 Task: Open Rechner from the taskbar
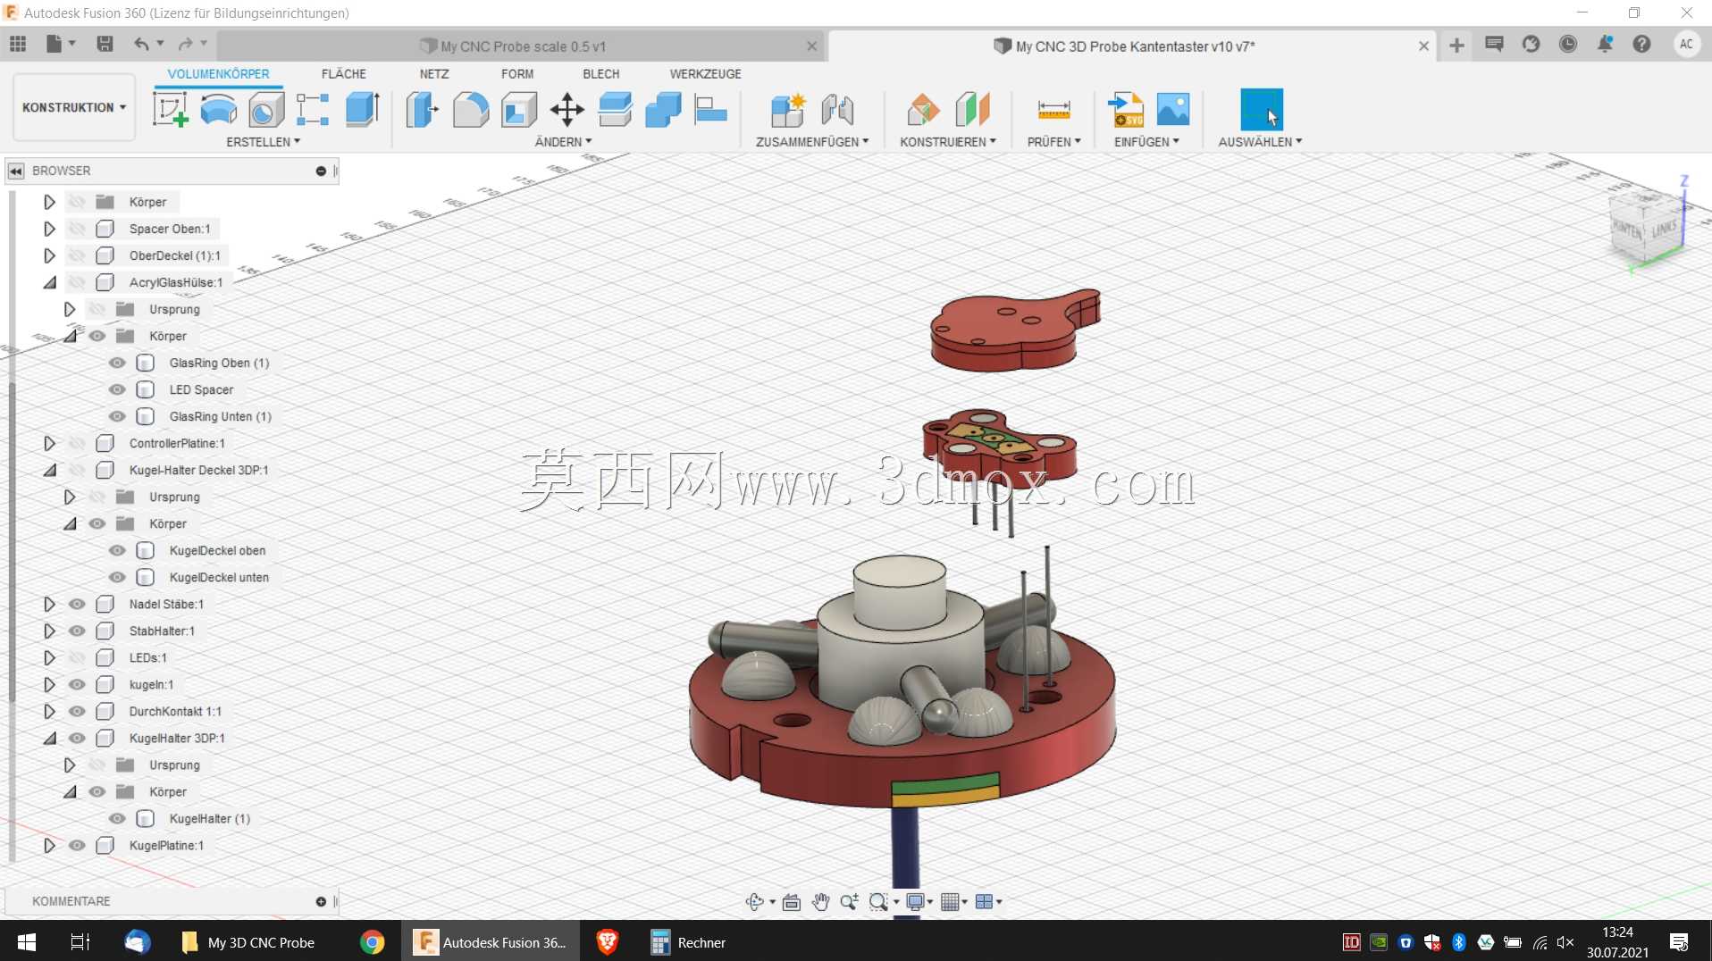[x=688, y=942]
